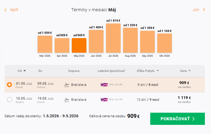Select the Júl 2026 price bar
The height and width of the screenshot is (134, 211).
click(113, 38)
